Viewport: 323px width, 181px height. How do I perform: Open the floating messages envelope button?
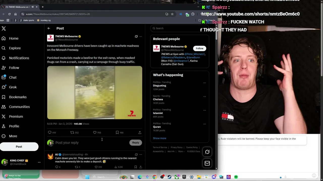[x=207, y=163]
